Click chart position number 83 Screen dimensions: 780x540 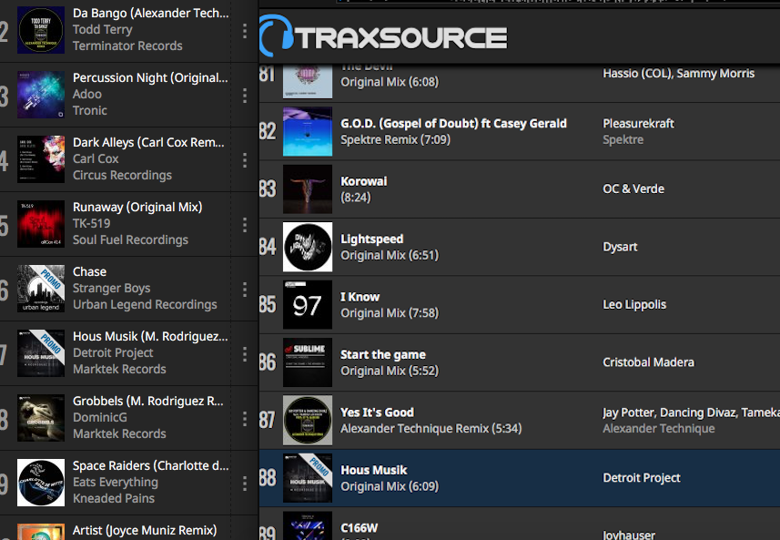(x=268, y=189)
